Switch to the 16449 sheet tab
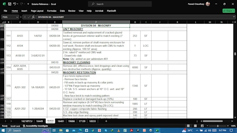 (39, 121)
